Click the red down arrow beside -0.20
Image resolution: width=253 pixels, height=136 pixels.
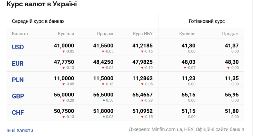(64, 100)
